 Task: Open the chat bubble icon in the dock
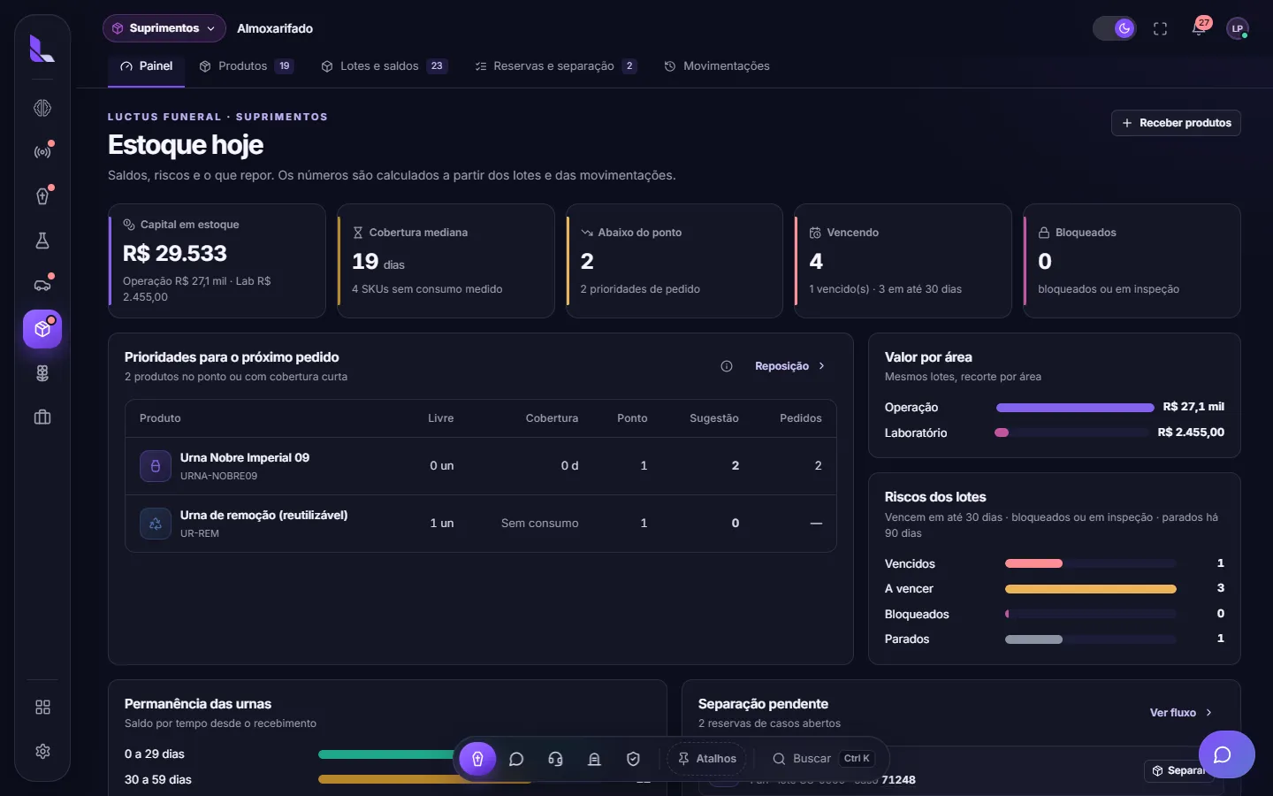[516, 759]
